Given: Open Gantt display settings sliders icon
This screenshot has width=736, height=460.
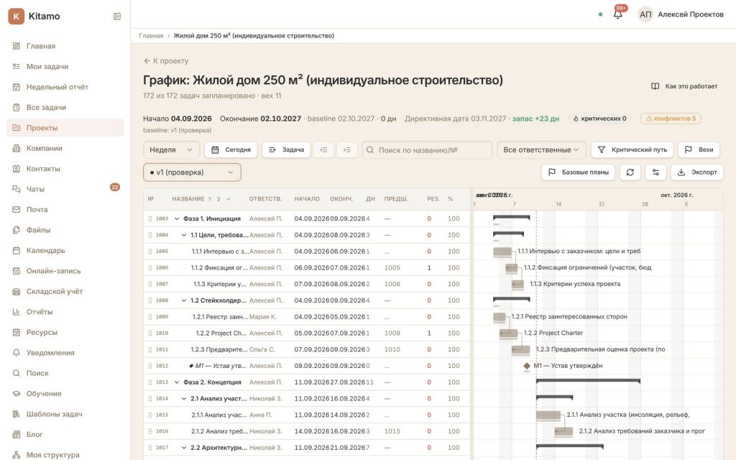Looking at the screenshot, I should coord(655,172).
